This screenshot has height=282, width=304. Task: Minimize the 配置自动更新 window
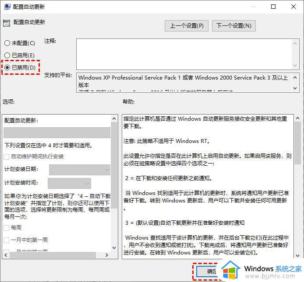(x=253, y=7)
